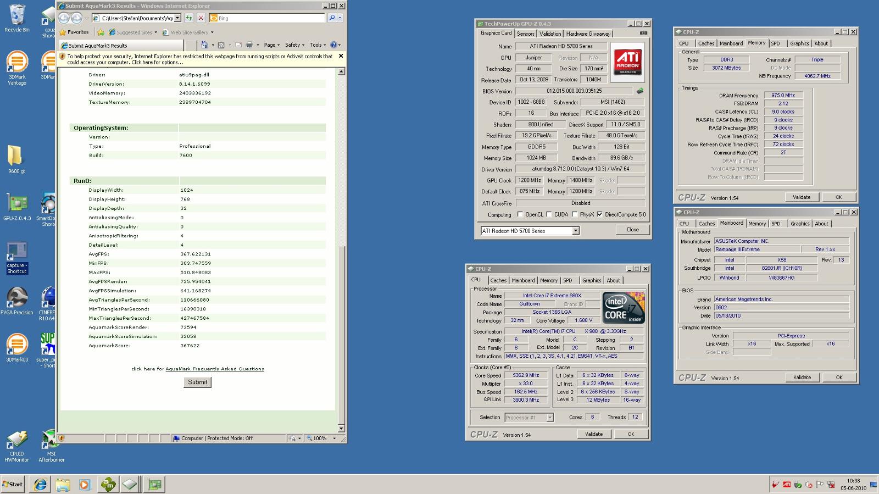Click the IE forward navigation arrow

(x=77, y=18)
